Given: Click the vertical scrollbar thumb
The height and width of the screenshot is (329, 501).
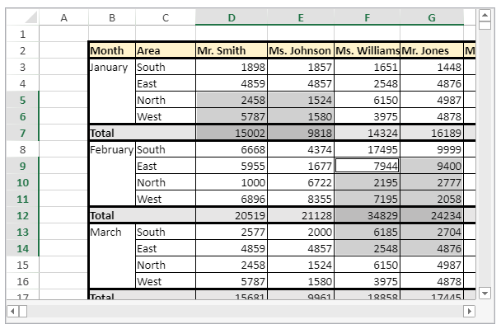Looking at the screenshot, I should pyautogui.click(x=485, y=26).
